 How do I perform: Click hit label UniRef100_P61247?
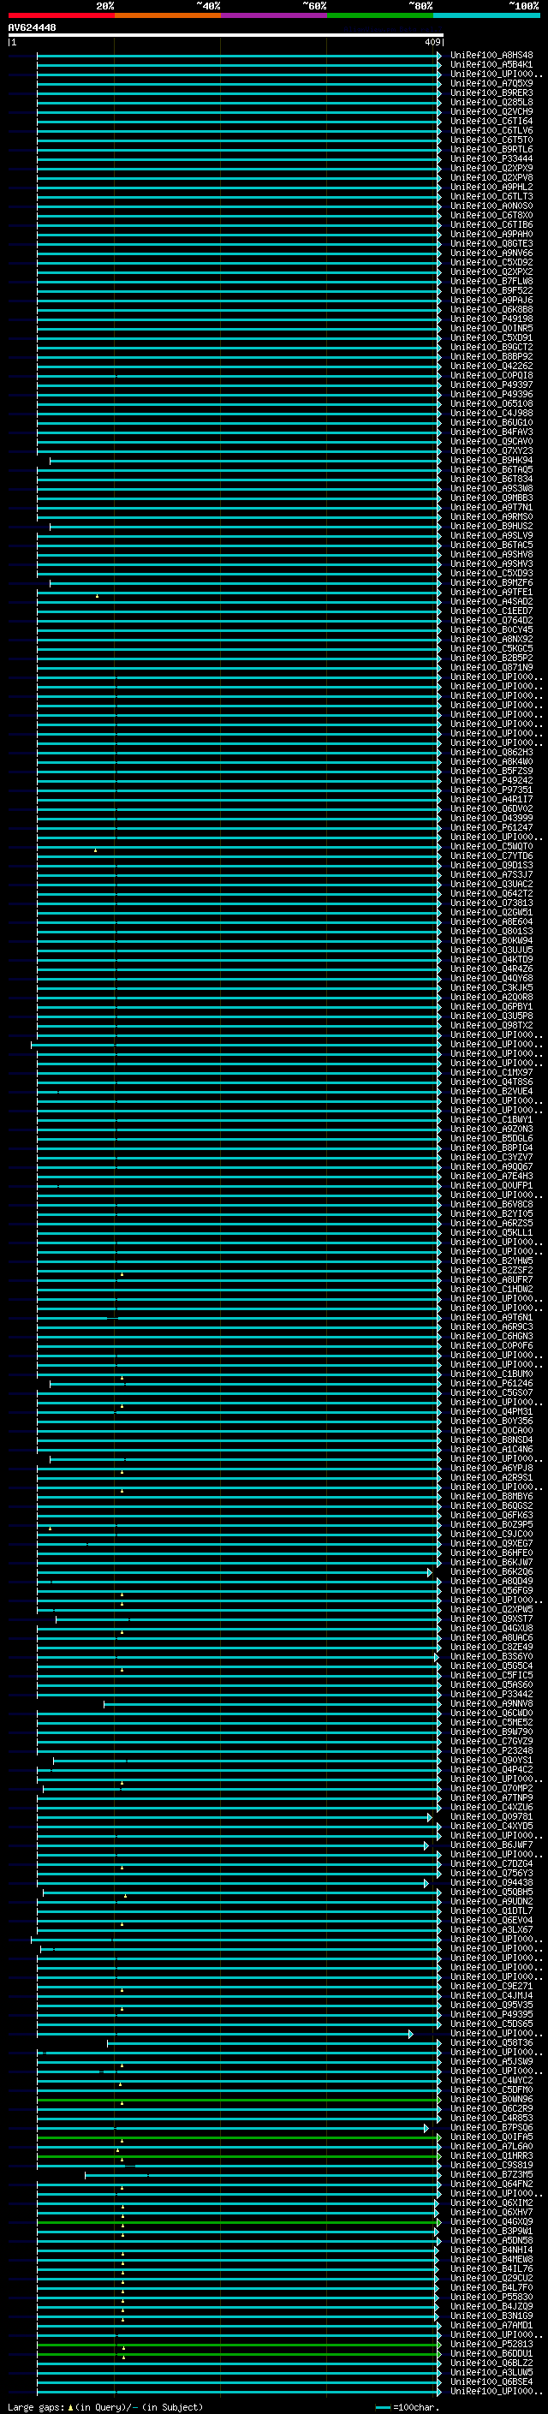491,827
